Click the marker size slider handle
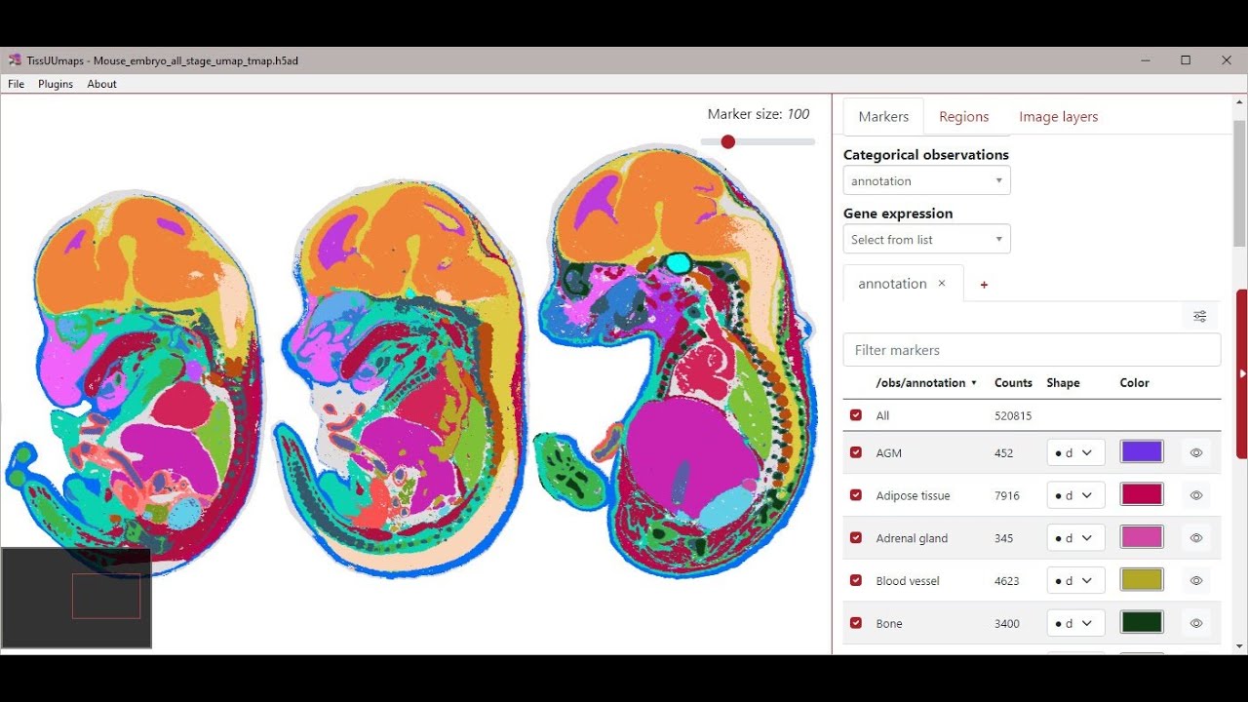1248x702 pixels. [x=727, y=142]
